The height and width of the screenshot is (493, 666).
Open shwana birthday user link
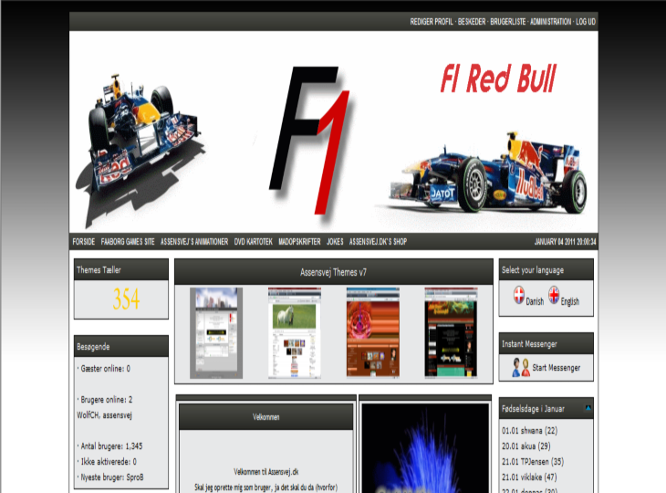531,431
